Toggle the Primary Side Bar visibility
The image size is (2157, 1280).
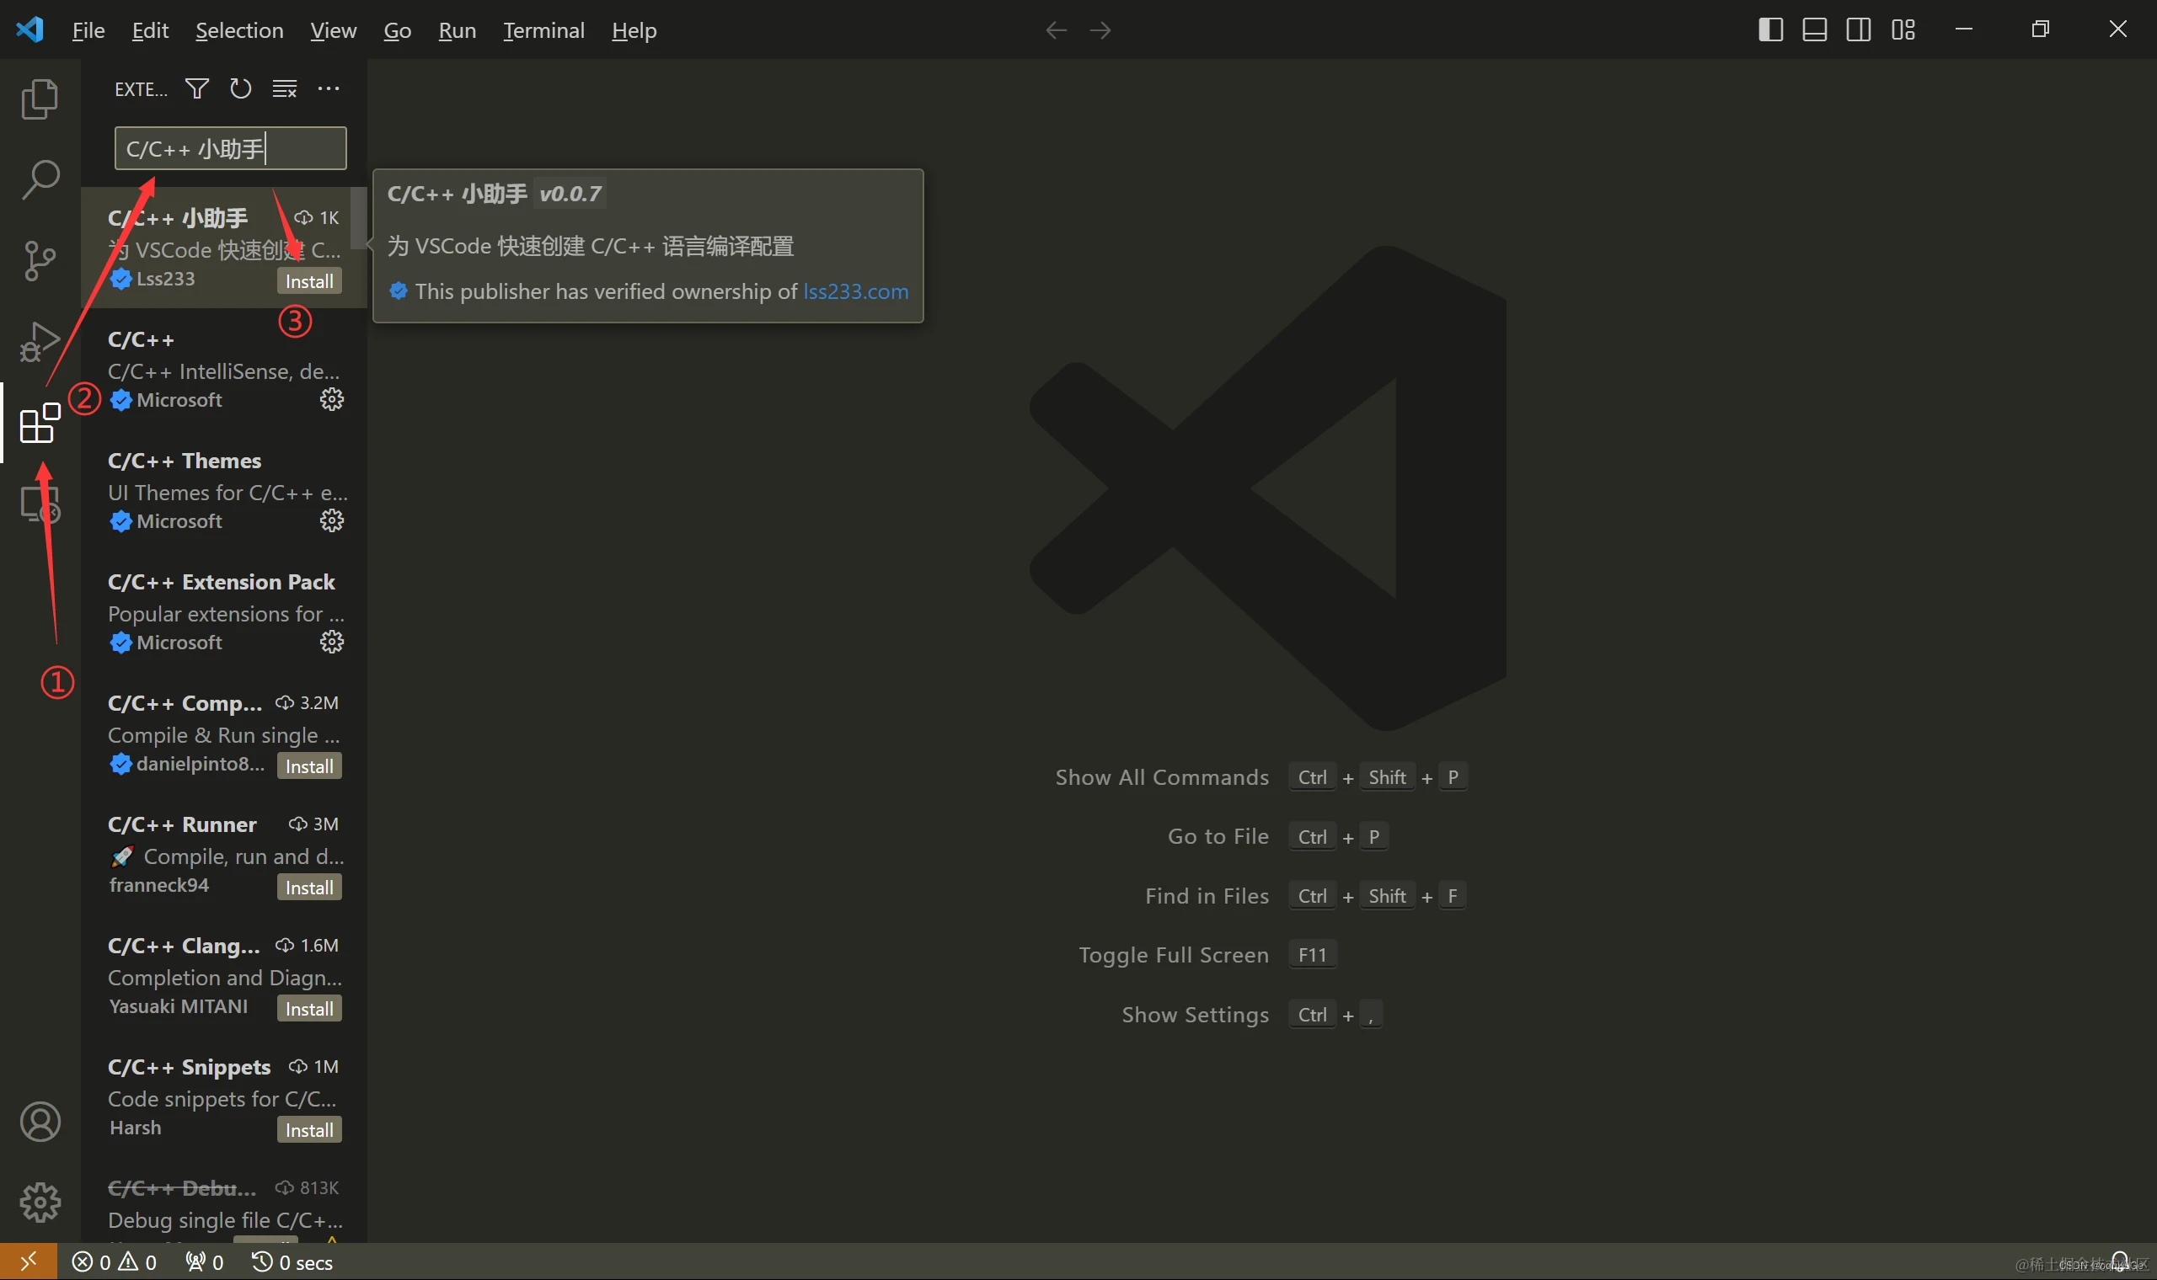click(x=1769, y=29)
